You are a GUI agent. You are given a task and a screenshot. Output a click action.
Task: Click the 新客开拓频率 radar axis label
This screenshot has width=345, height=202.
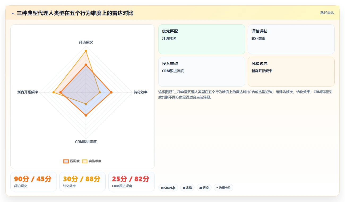[28, 92]
